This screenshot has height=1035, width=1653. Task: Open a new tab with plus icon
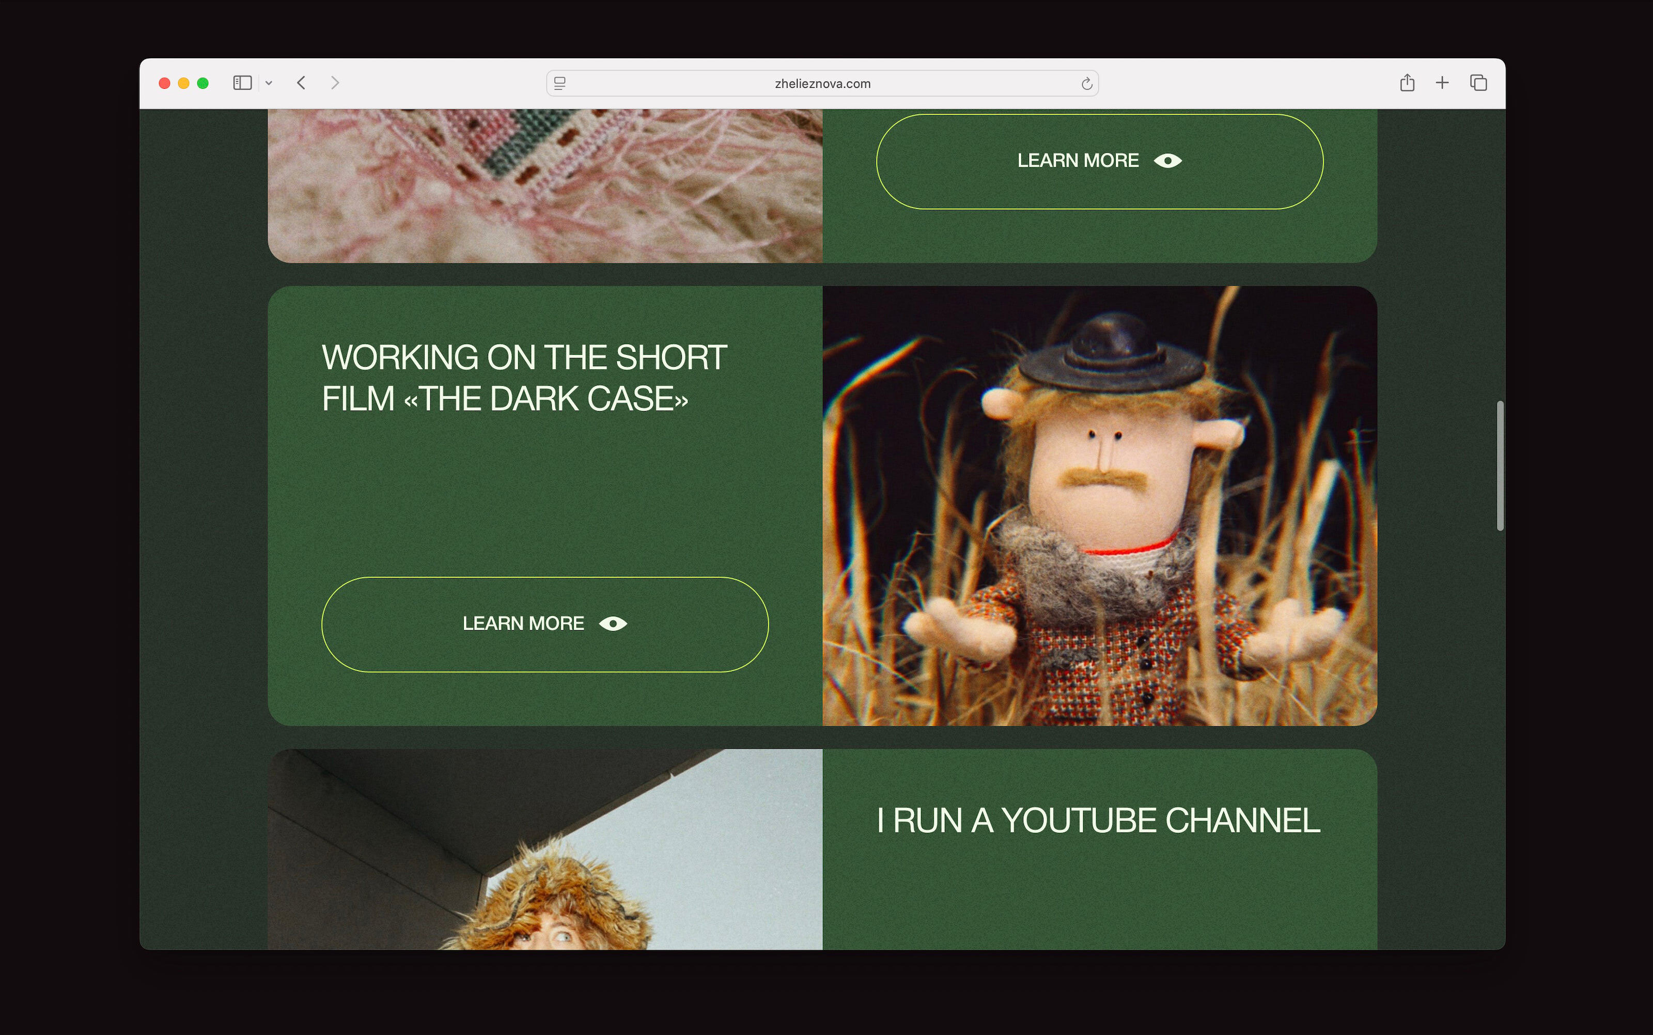coord(1442,83)
